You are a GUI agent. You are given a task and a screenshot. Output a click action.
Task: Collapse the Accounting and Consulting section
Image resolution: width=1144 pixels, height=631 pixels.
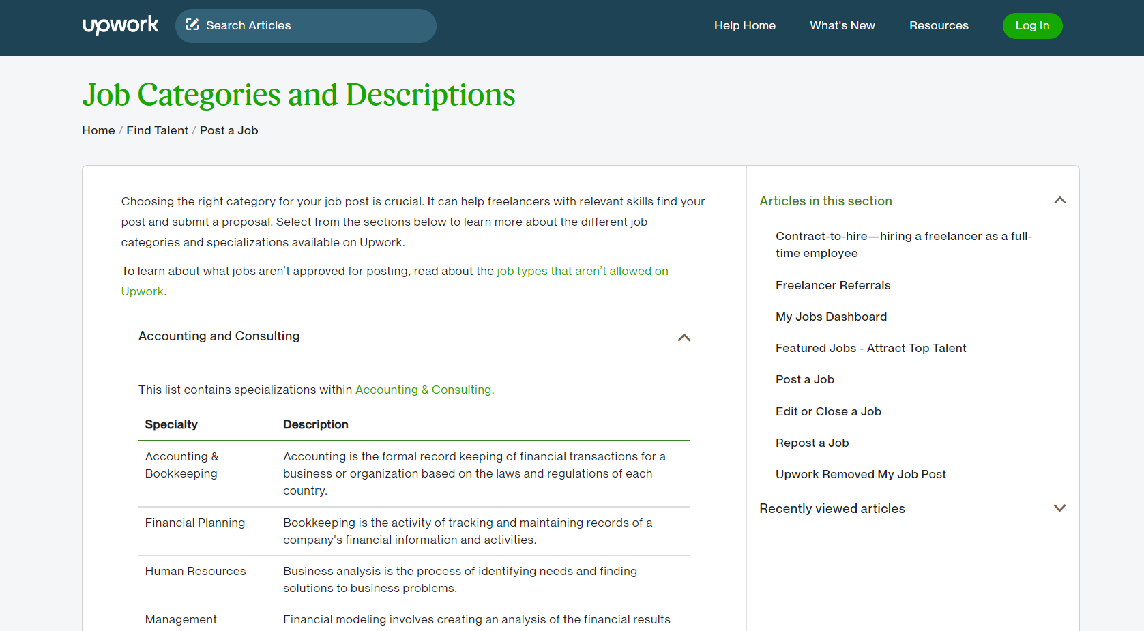684,338
